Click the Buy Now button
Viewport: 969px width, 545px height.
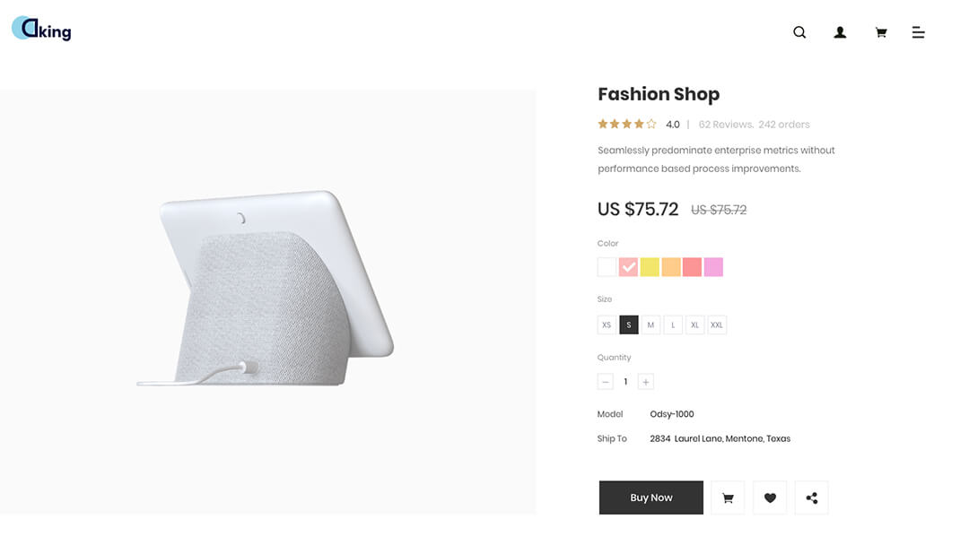coord(651,497)
